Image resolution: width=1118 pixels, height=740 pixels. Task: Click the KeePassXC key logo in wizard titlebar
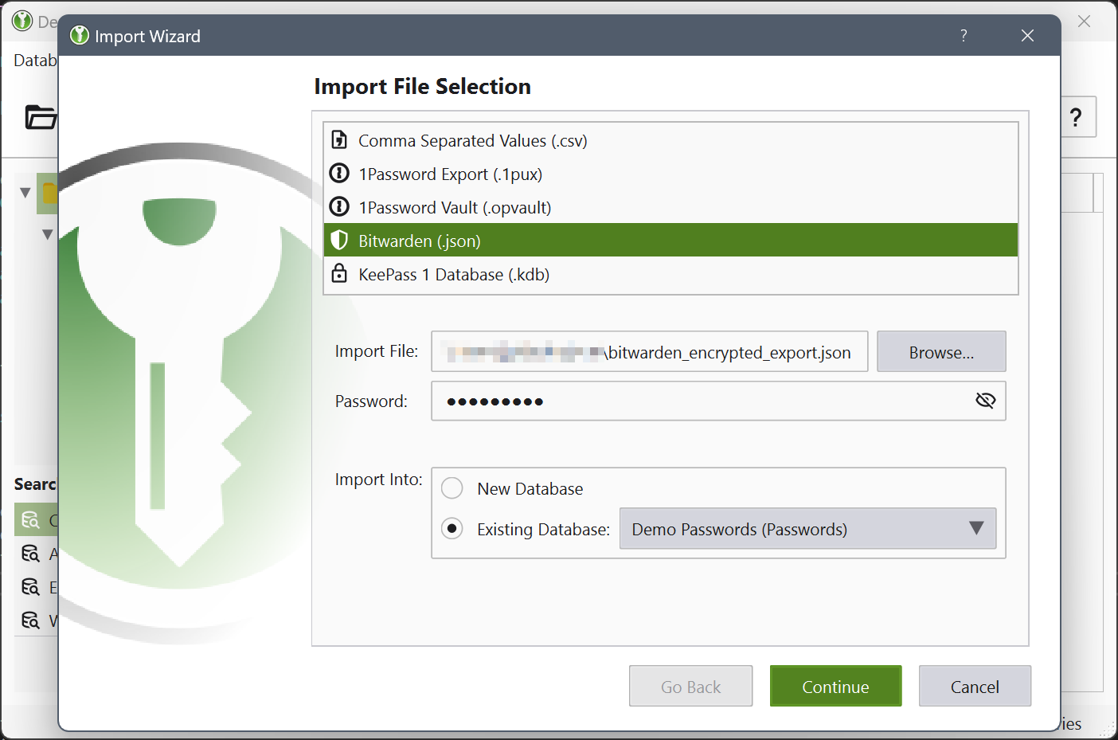[79, 35]
